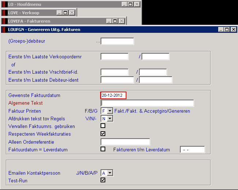Minimize the LO Hoofdmenu window
The image size is (238, 190).
(x=124, y=4)
